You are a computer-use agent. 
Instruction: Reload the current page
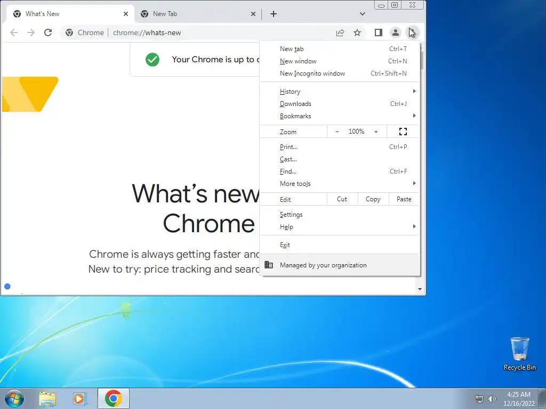pyautogui.click(x=48, y=32)
